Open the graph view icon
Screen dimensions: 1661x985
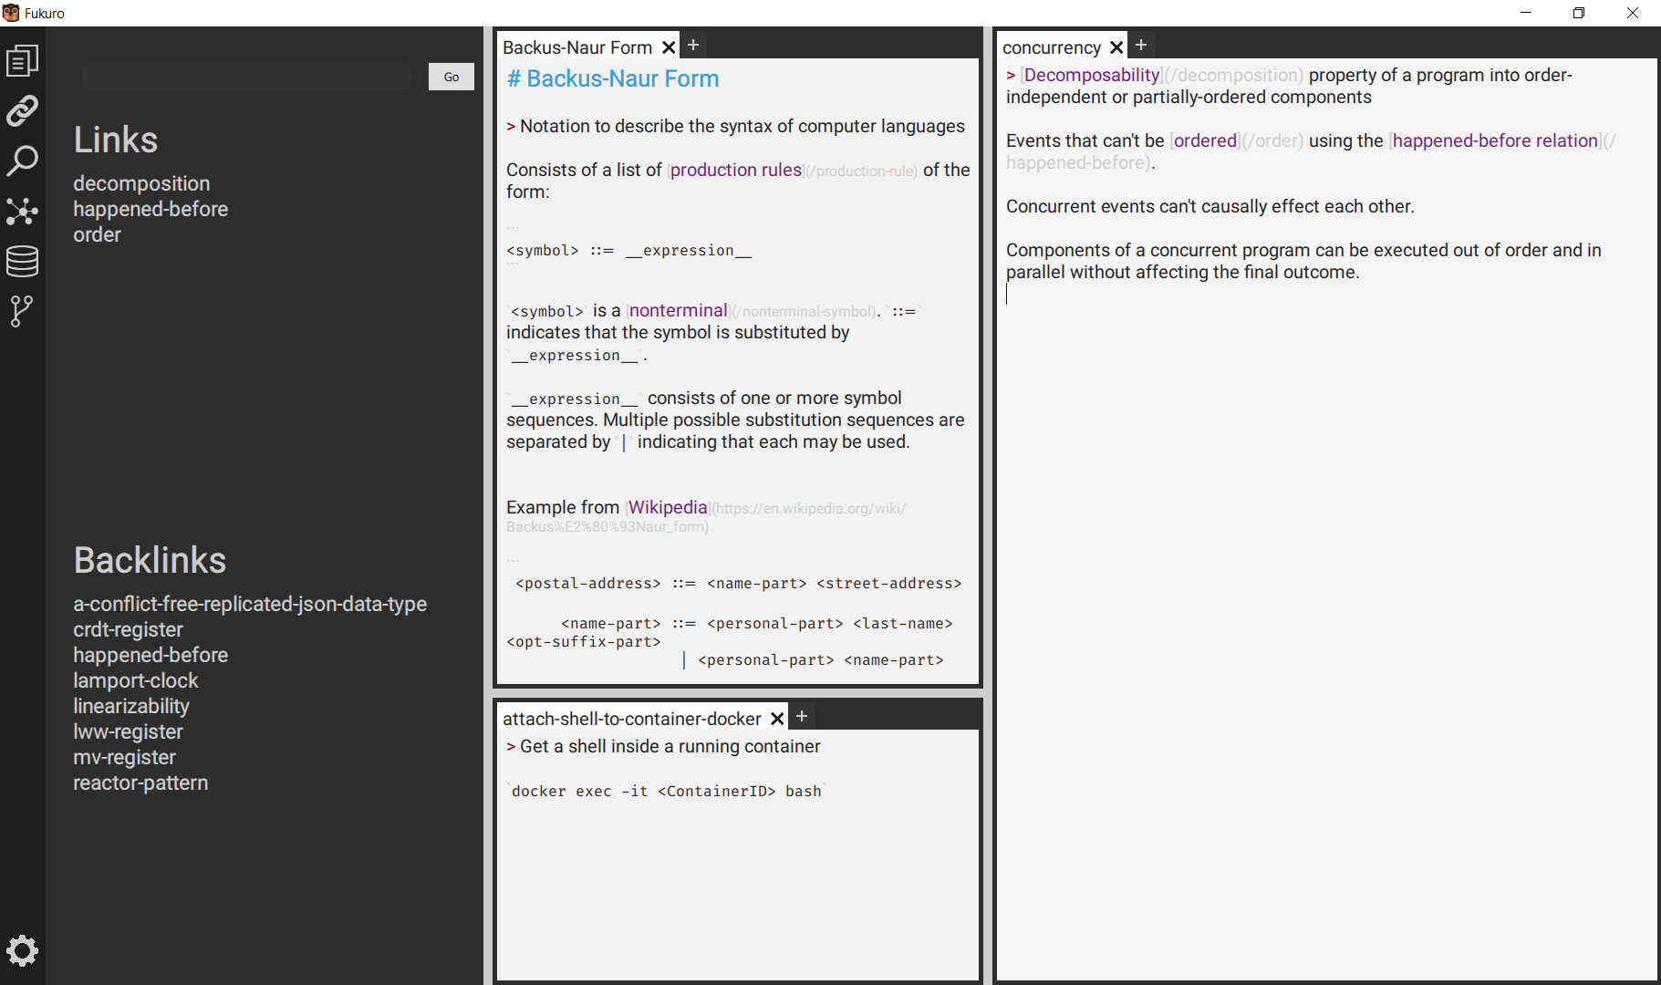click(22, 212)
